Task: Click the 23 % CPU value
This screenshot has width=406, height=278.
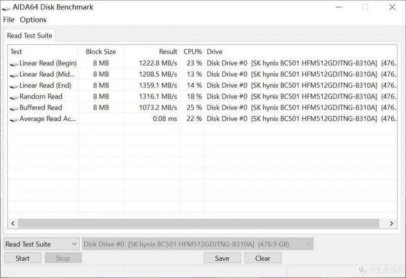Action: (194, 63)
